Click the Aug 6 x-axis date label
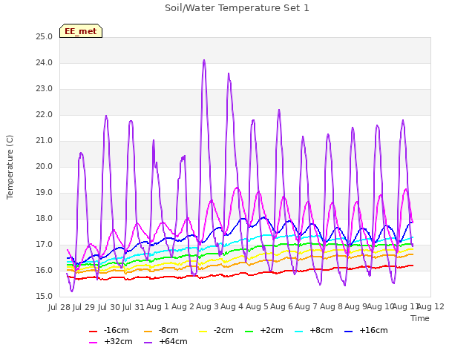 point(282,307)
